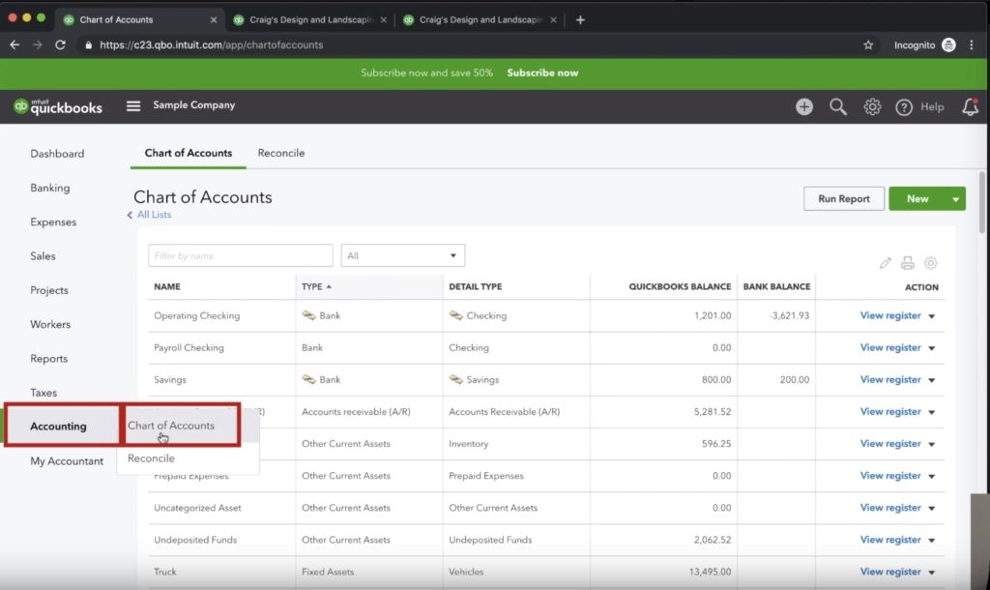
Task: Sort by the QUICKBOOKS BALANCE column header
Action: point(680,287)
